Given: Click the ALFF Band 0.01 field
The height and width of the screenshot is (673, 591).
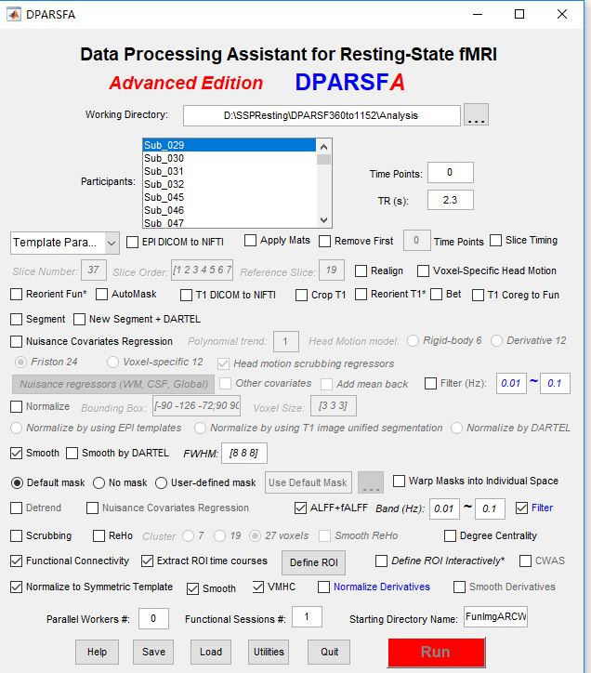Looking at the screenshot, I should click(444, 508).
